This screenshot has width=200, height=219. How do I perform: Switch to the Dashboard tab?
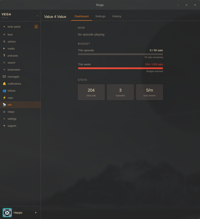(x=82, y=16)
